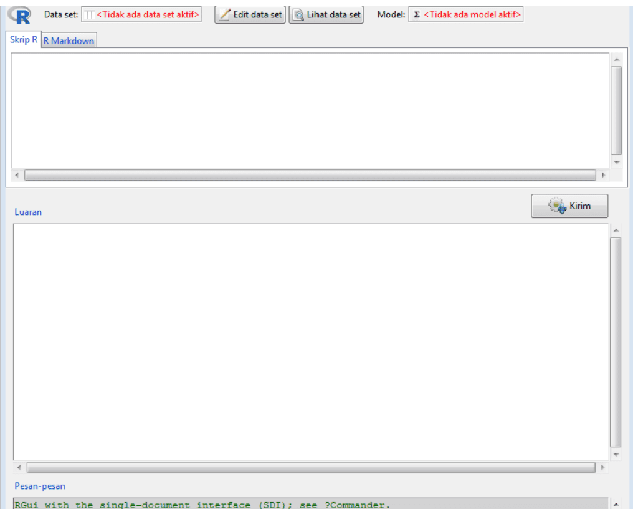Click the Lihat data set button
Screen dimensions: 633x512
326,14
